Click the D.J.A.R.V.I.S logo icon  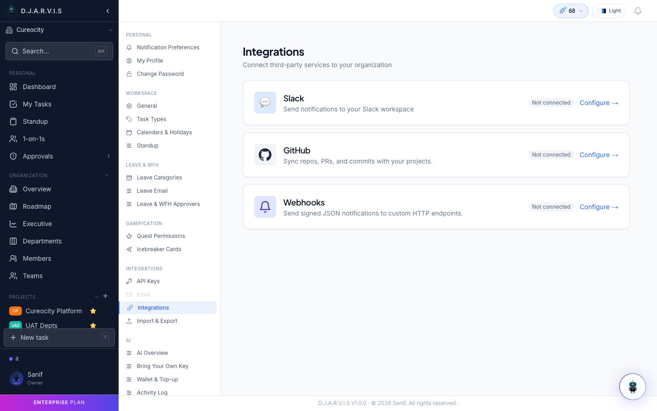point(11,11)
